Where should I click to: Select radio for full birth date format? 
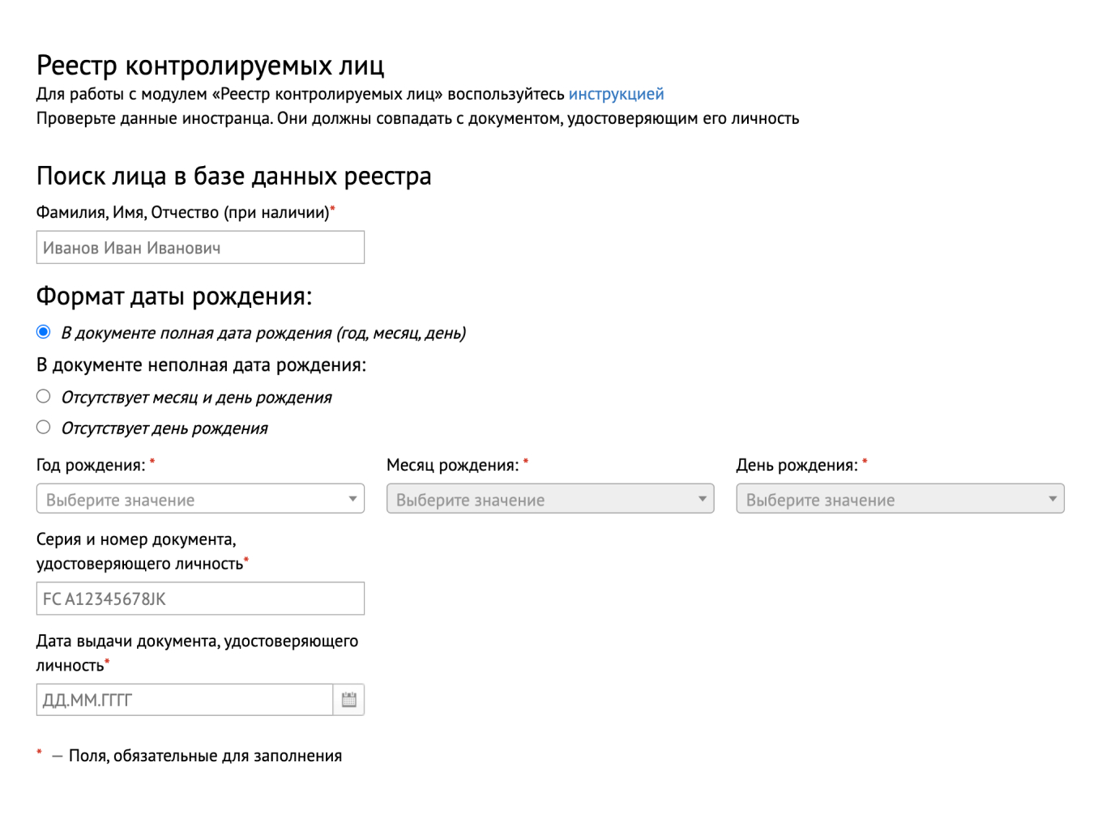pyautogui.click(x=41, y=331)
